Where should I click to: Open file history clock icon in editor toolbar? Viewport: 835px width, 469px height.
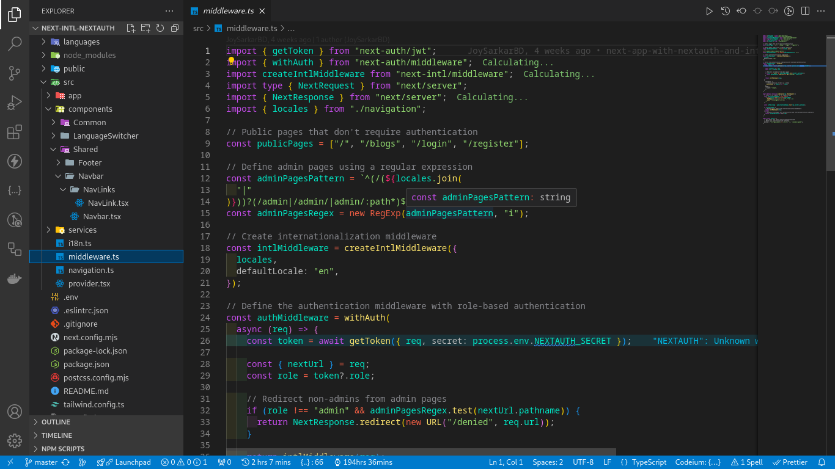pyautogui.click(x=726, y=11)
